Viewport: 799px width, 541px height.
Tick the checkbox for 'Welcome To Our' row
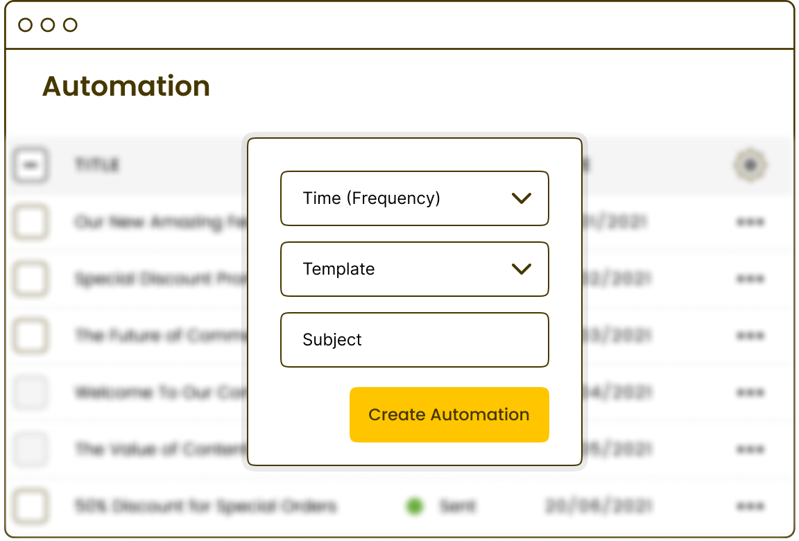[x=31, y=393]
